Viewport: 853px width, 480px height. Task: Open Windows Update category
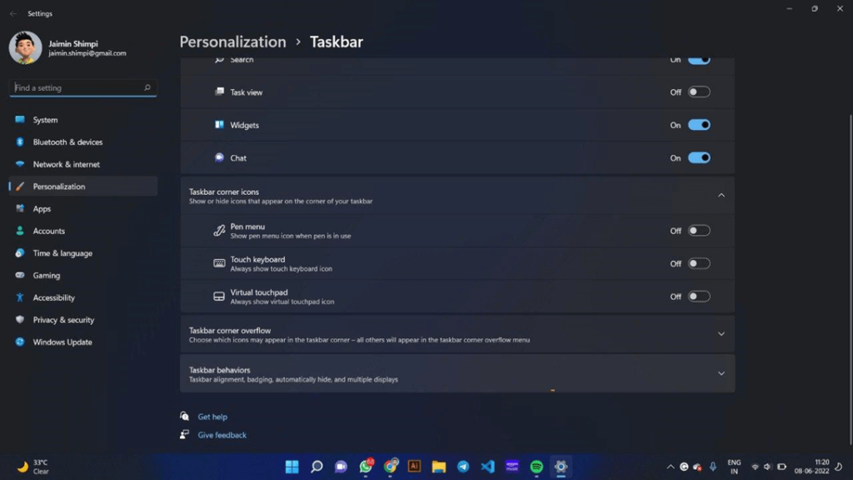(83, 342)
